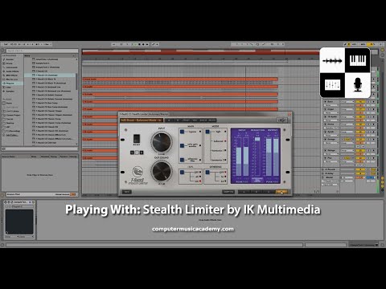Flip the Reset switch on Stealth Limiter
The image size is (386, 289).
click(x=137, y=138)
